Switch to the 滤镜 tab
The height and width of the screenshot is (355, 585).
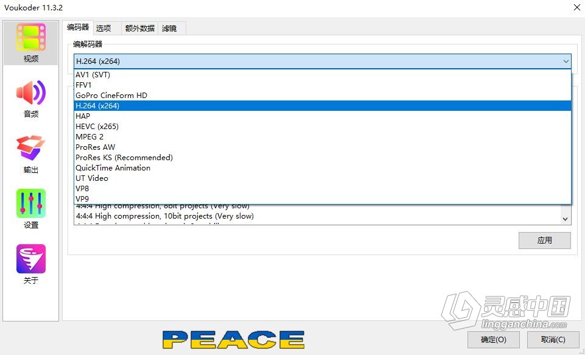pyautogui.click(x=172, y=29)
